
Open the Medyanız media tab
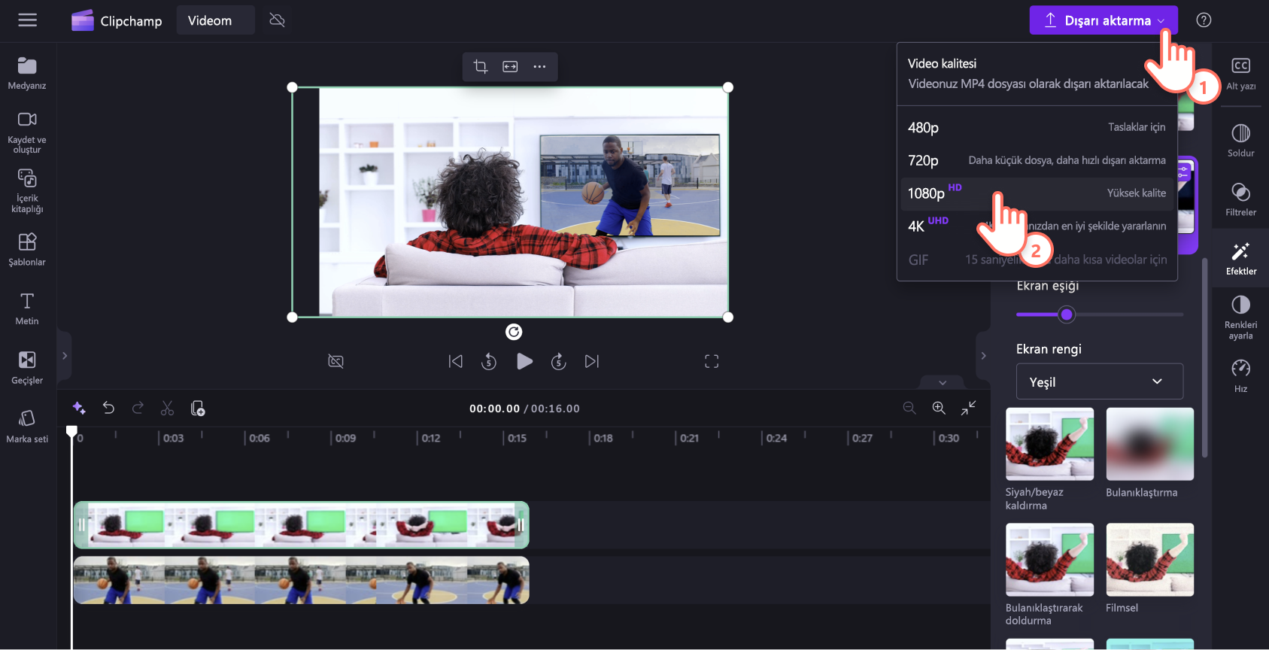27,73
